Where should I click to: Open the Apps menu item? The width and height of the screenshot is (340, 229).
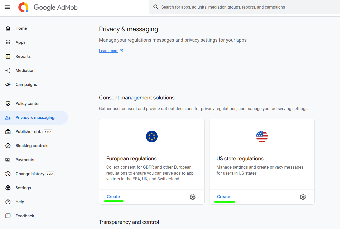(x=20, y=42)
